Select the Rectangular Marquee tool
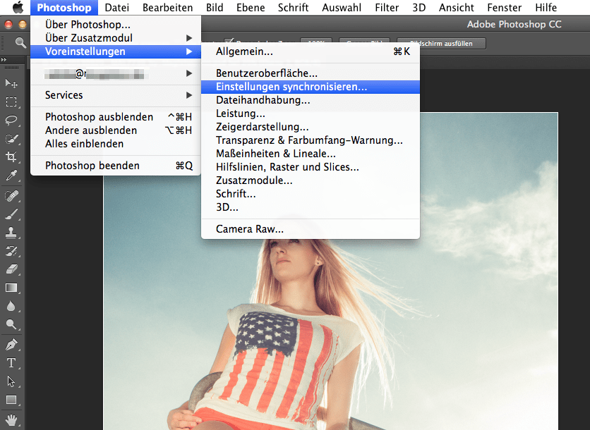This screenshot has width=590, height=430. tap(10, 102)
